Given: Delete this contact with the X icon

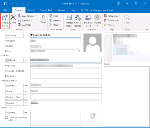Looking at the screenshot, I should pyautogui.click(x=13, y=19).
